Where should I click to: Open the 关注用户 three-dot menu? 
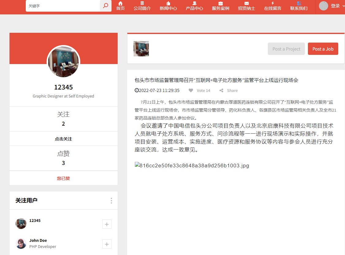111,200
